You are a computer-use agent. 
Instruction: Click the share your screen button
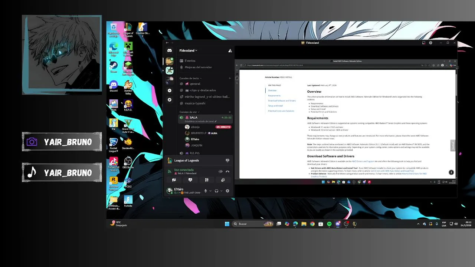tap(190, 180)
